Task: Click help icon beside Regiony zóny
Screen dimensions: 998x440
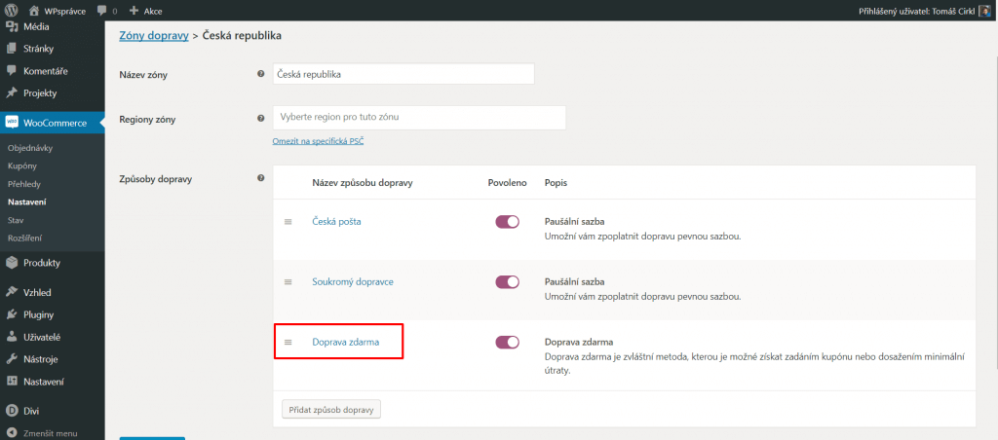Action: coord(260,118)
